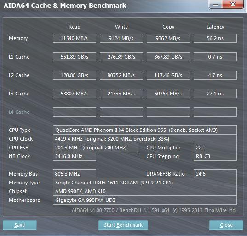Click the Motherboard value Gigabyte GA-990FXA-UD3
Viewport: 247px width, 236px height.
pos(145,200)
